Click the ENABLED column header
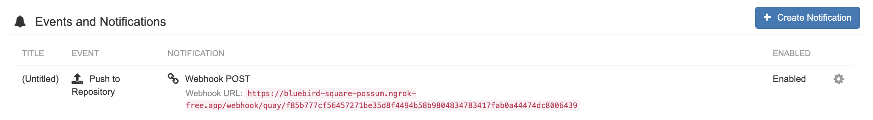 (x=791, y=54)
